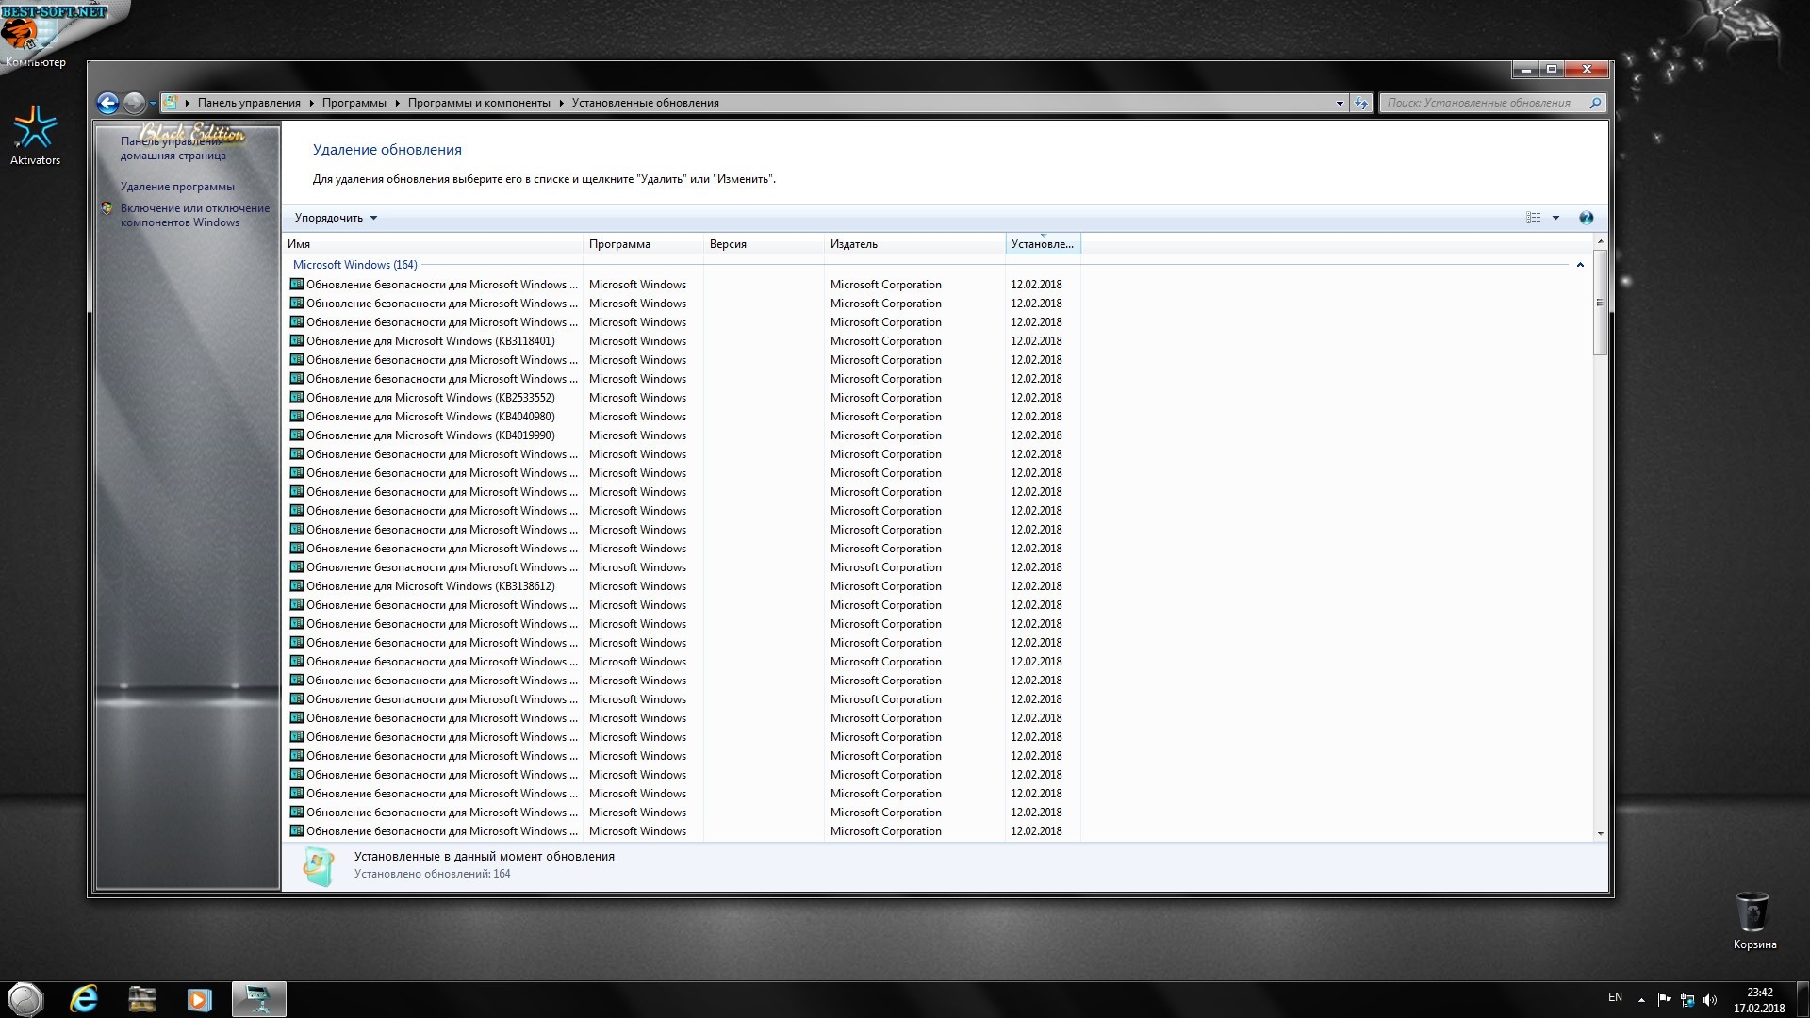Open the help question mark icon

pyautogui.click(x=1586, y=218)
